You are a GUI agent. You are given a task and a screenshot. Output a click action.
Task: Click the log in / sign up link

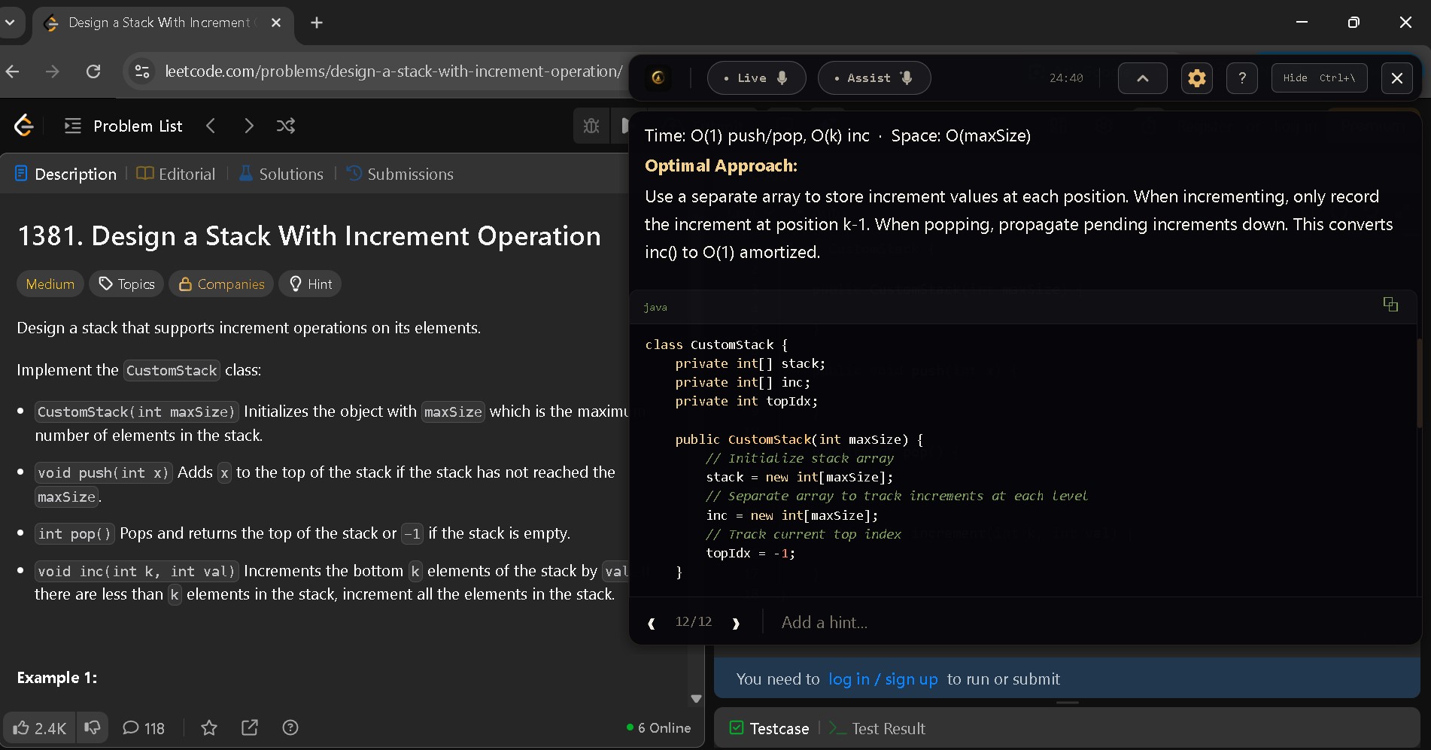[883, 679]
